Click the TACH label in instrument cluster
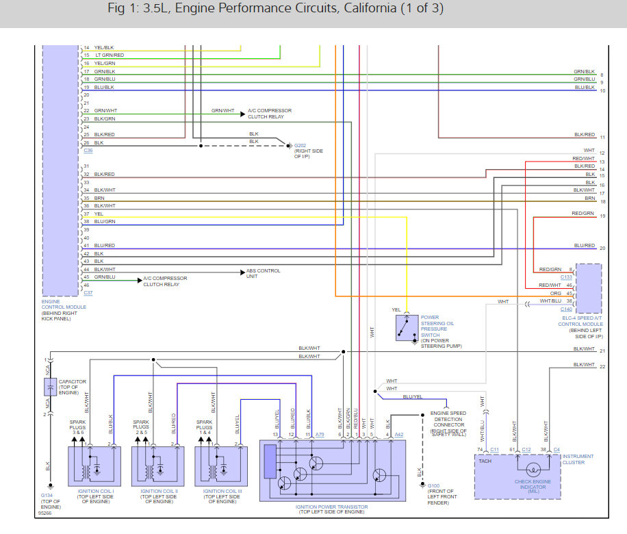 click(x=485, y=461)
